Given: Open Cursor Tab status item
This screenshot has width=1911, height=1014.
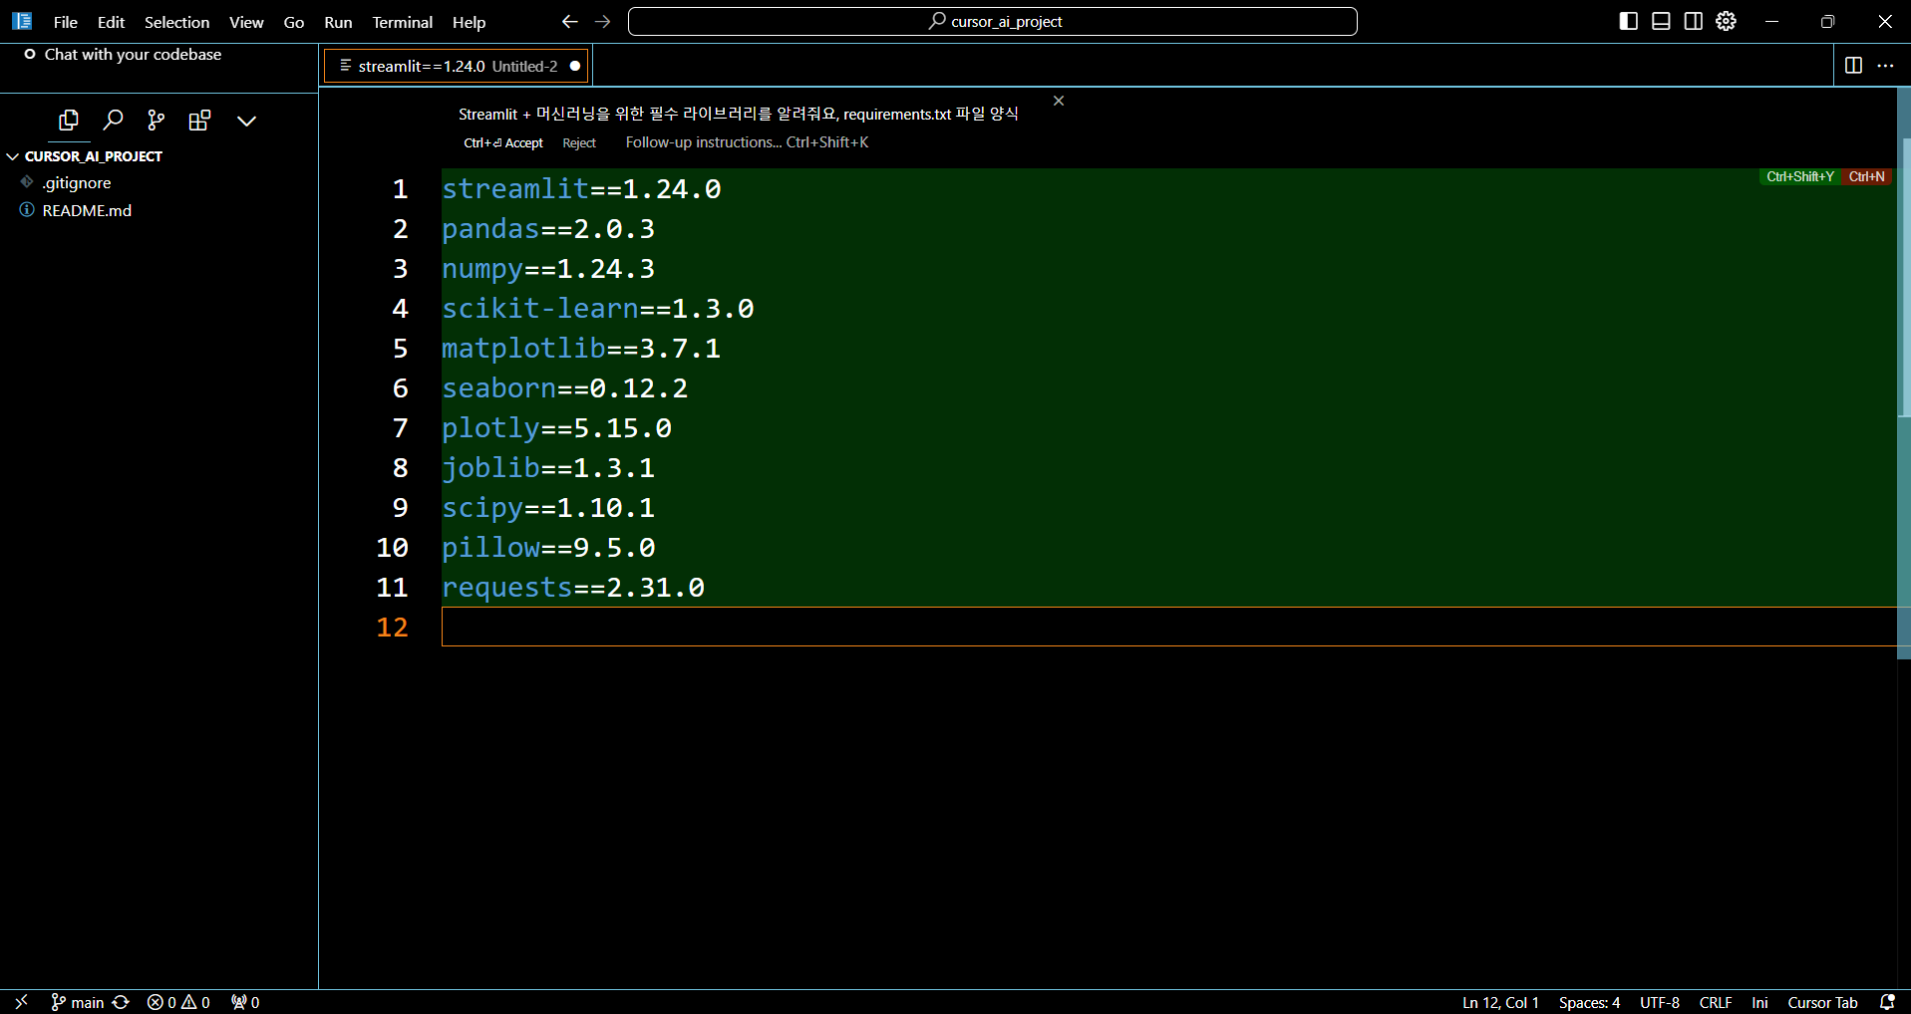Looking at the screenshot, I should [x=1822, y=1002].
